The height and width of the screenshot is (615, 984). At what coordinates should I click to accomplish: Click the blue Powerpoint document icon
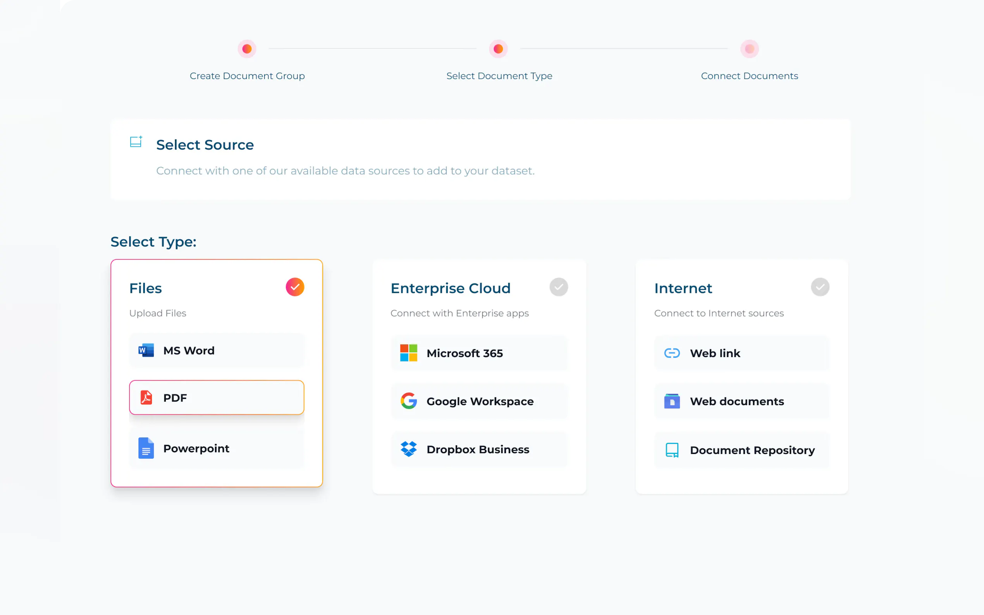coord(146,448)
